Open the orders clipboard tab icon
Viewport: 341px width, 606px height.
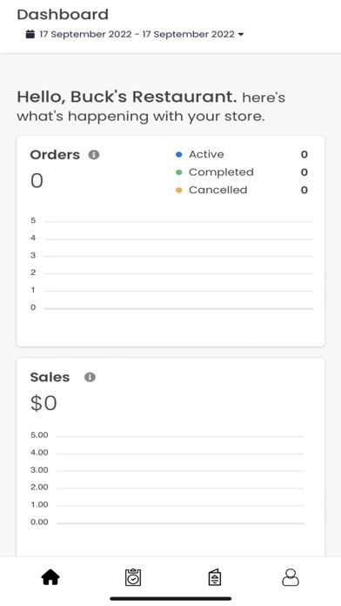(133, 577)
